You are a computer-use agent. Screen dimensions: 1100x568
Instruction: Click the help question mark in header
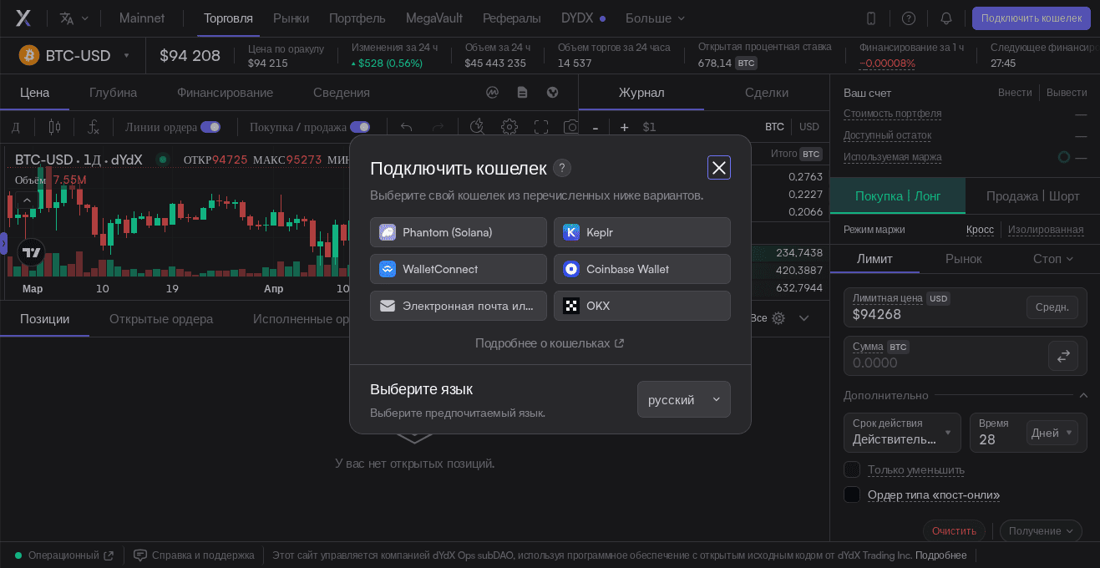click(x=909, y=18)
